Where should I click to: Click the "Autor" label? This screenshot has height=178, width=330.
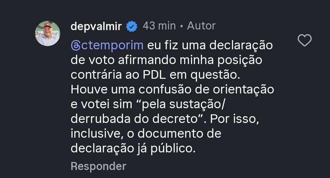click(x=201, y=26)
